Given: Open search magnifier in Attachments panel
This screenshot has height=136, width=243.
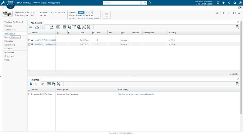Looking at the screenshot, I should 237,27.
